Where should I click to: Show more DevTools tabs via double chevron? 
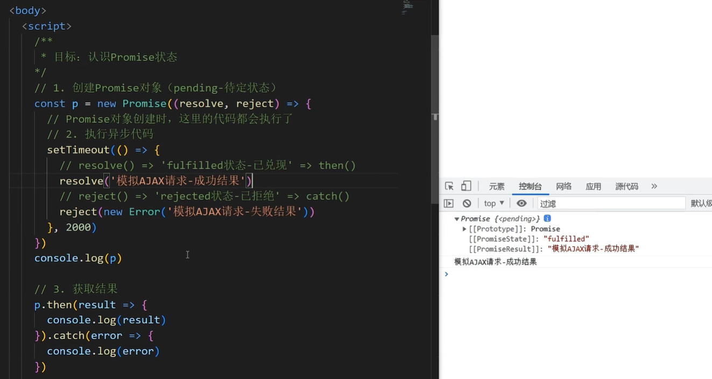654,186
